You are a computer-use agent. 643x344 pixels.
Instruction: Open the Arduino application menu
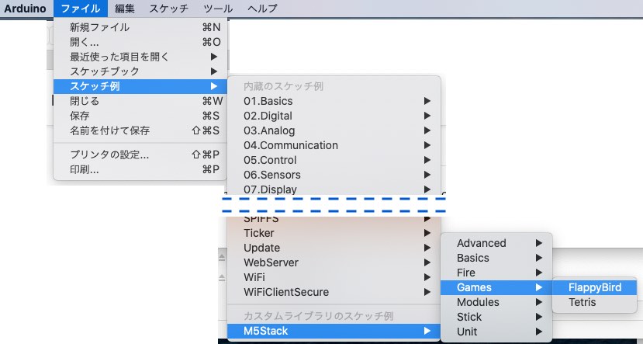point(25,9)
